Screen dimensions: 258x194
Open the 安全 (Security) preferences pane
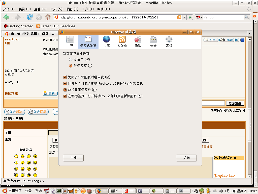click(x=153, y=42)
